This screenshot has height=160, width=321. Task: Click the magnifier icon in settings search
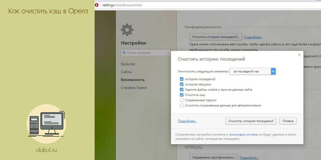tap(124, 53)
